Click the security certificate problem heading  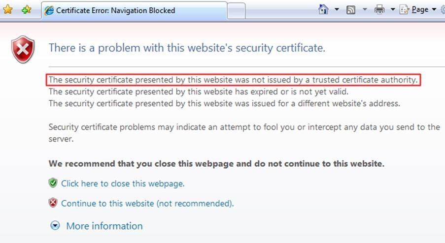187,48
